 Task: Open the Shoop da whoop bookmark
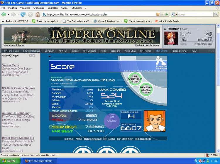[47, 21]
